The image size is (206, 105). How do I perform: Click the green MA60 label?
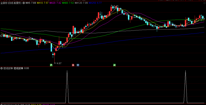(x=68, y=3)
